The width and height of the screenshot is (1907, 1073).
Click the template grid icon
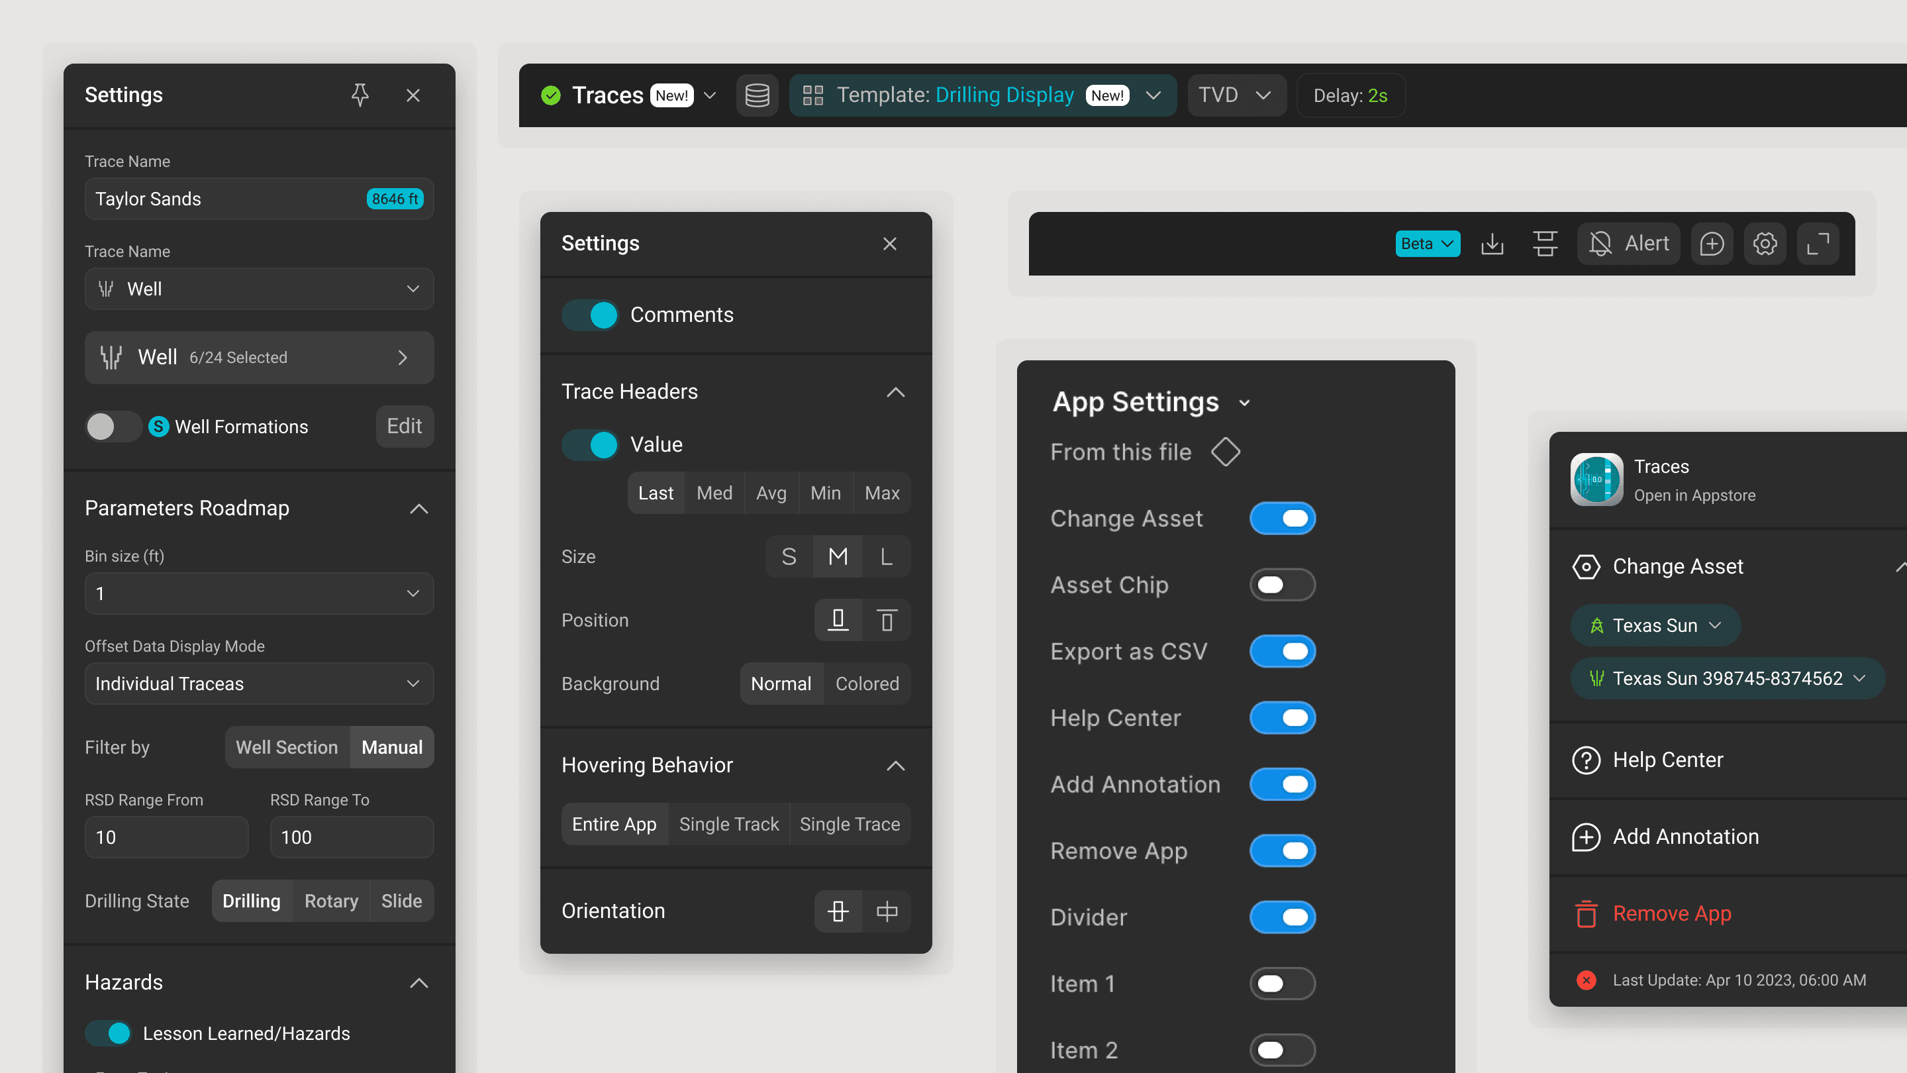click(x=813, y=95)
